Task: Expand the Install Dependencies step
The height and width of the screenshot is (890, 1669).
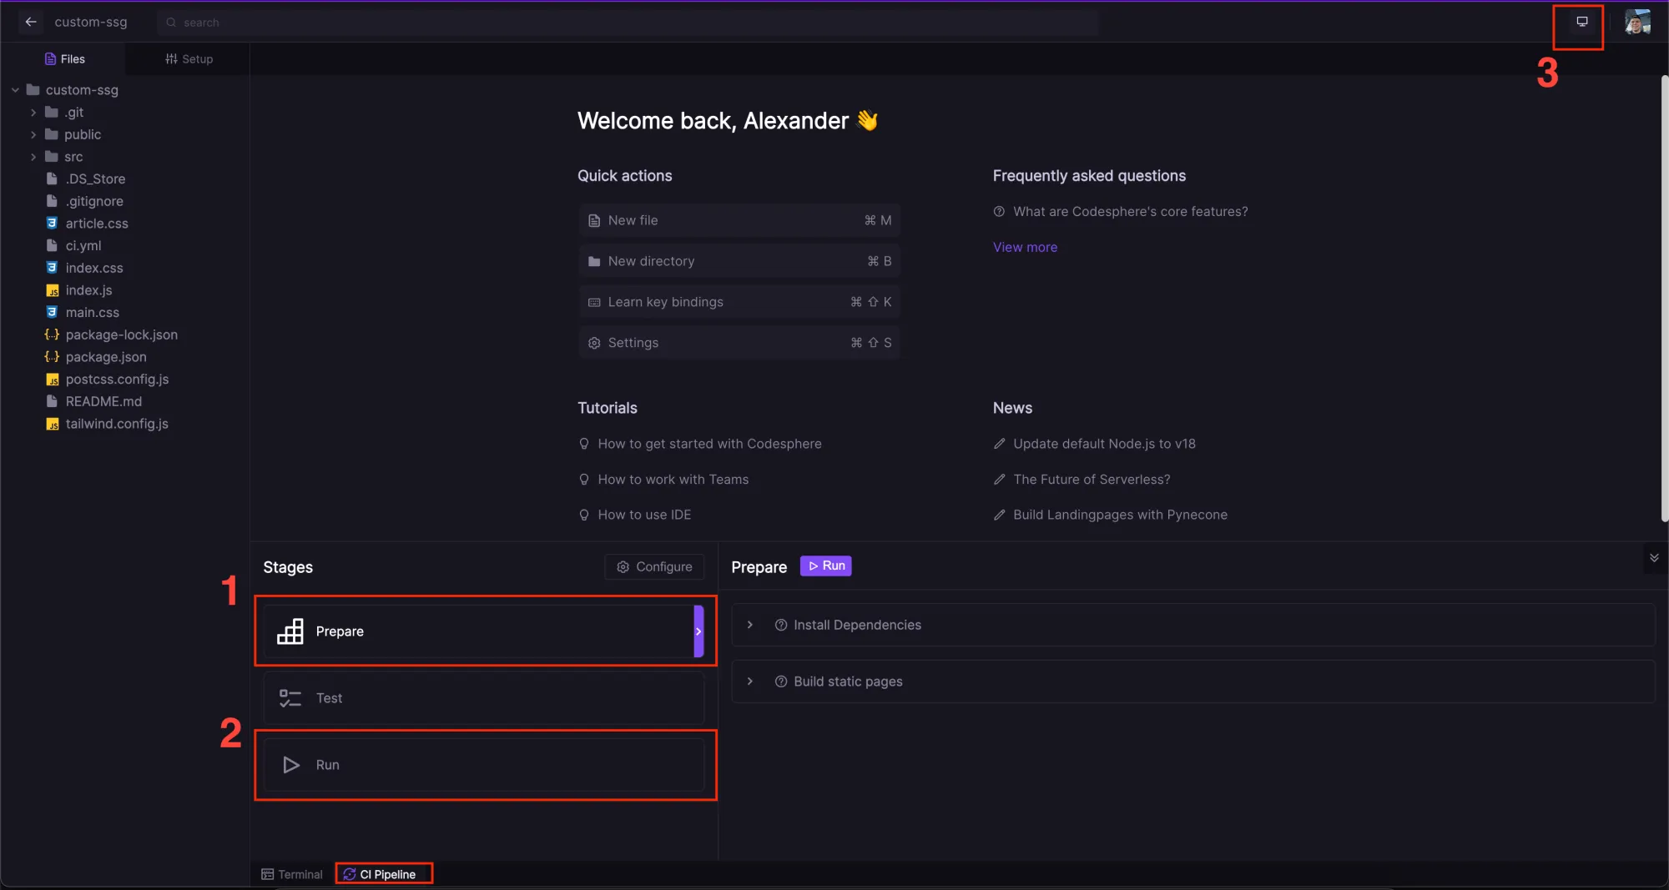Action: click(750, 625)
